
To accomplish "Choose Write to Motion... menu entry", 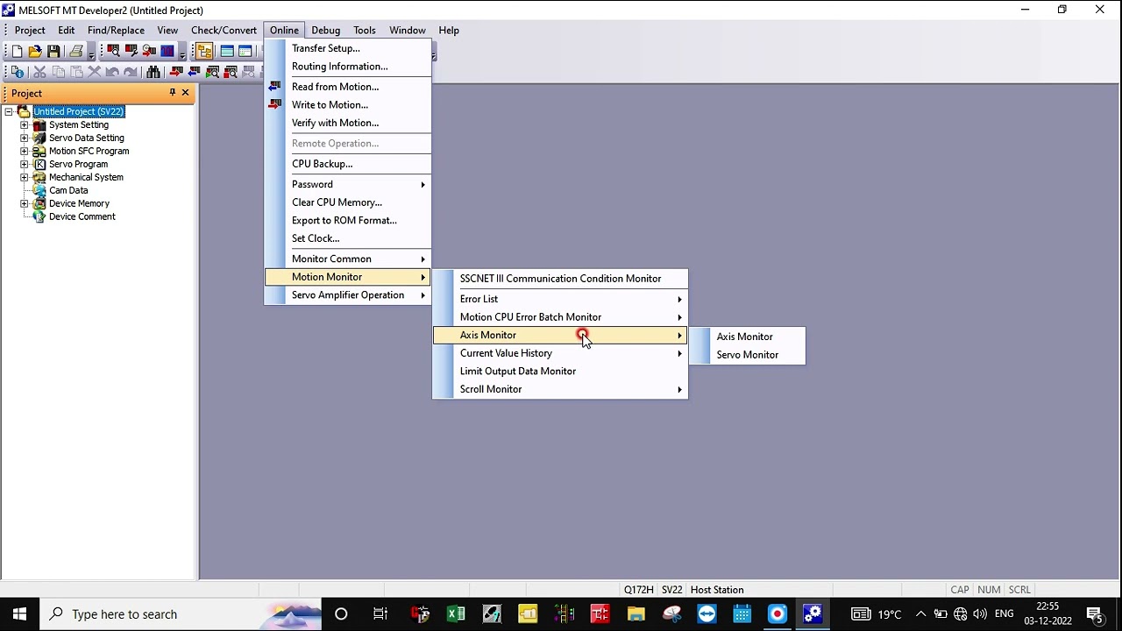I will [348, 104].
